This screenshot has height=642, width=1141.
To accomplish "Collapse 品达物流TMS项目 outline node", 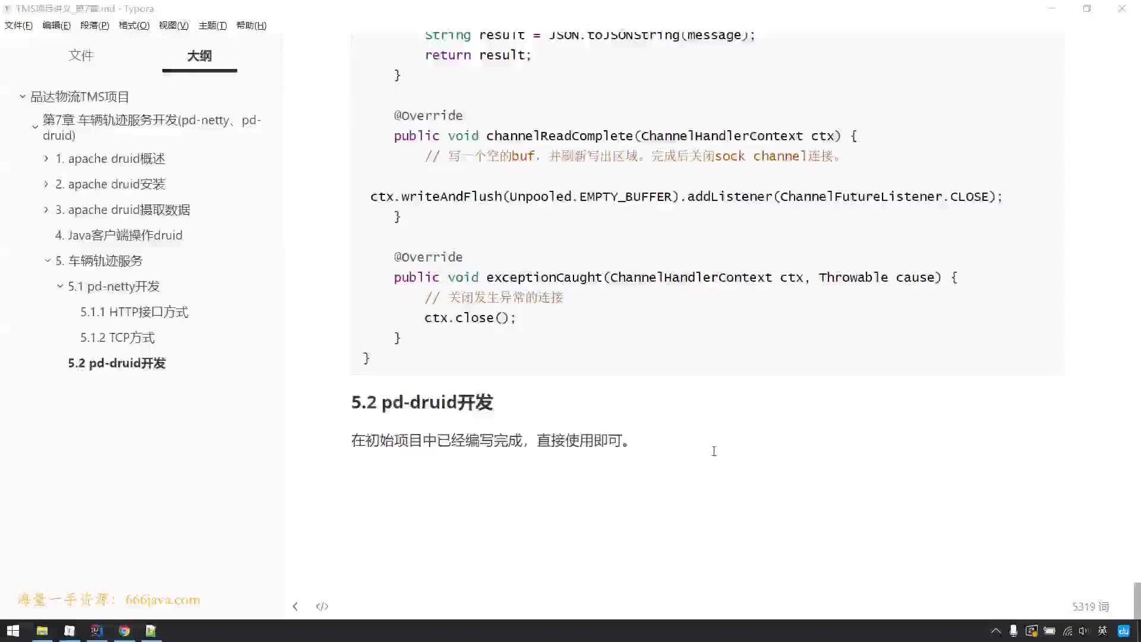I will [23, 96].
